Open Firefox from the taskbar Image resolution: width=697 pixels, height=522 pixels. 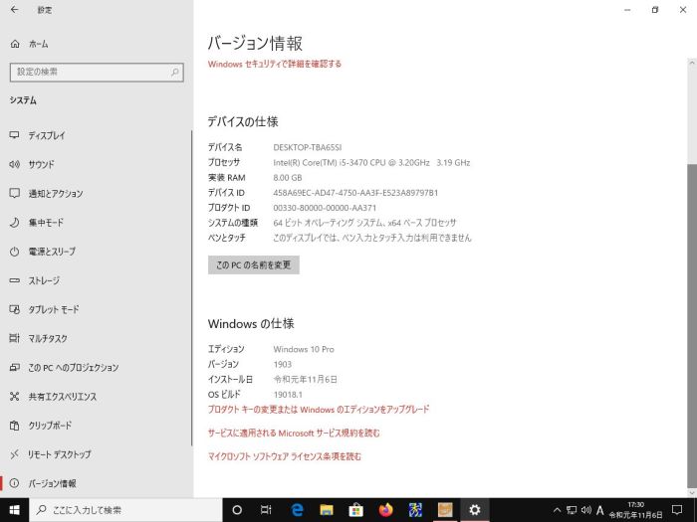[x=385, y=510]
